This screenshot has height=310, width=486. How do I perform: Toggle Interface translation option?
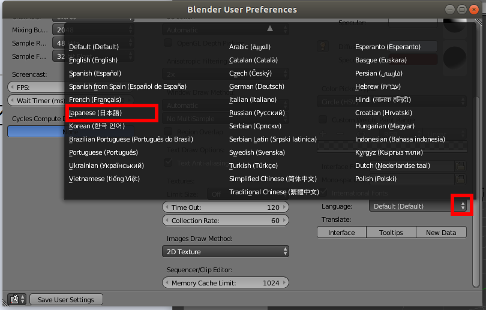[x=341, y=233]
